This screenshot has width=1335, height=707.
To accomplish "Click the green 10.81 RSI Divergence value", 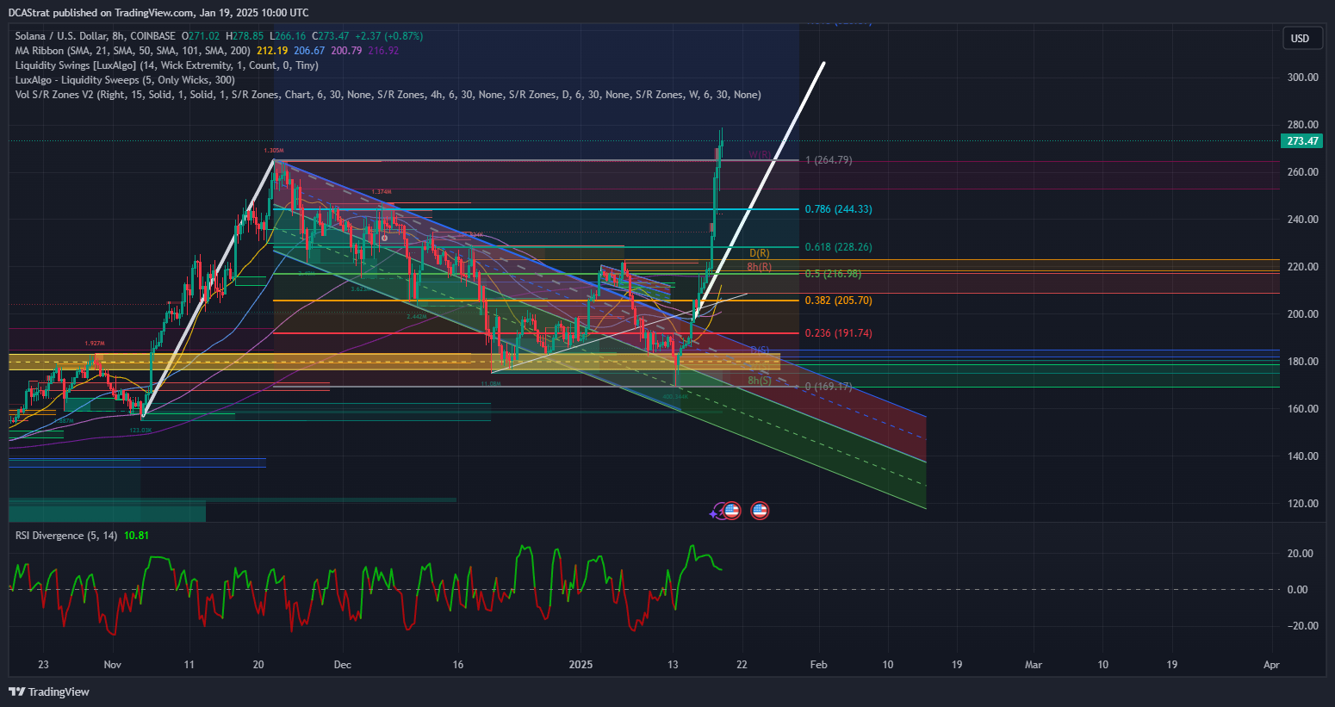I will pos(136,536).
